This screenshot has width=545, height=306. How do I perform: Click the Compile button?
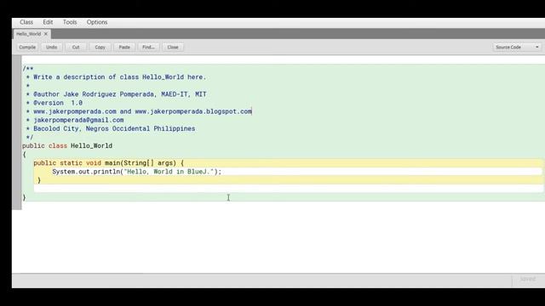[x=27, y=48]
